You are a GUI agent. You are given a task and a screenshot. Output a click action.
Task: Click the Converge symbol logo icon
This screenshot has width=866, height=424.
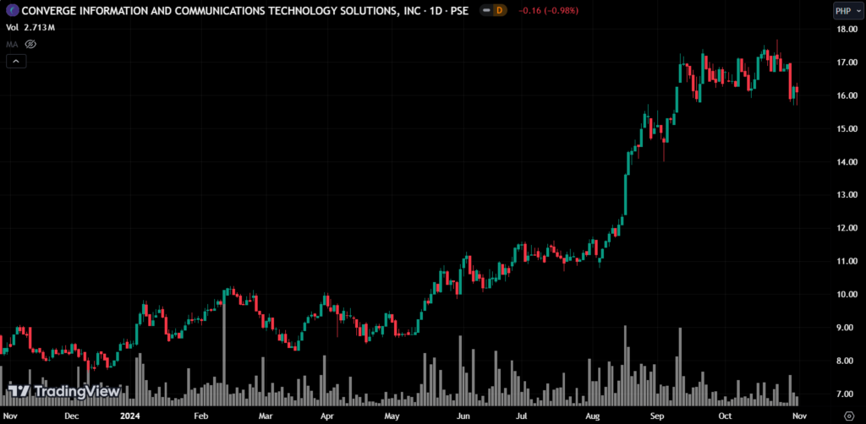pyautogui.click(x=12, y=10)
